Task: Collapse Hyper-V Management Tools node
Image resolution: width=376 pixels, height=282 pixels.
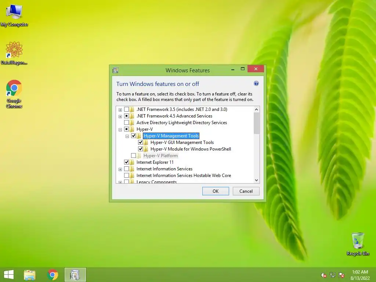Action: click(x=127, y=137)
